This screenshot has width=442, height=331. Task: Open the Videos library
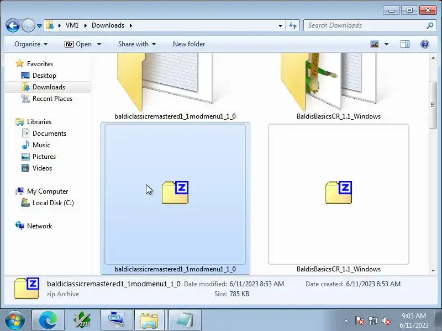(x=43, y=168)
